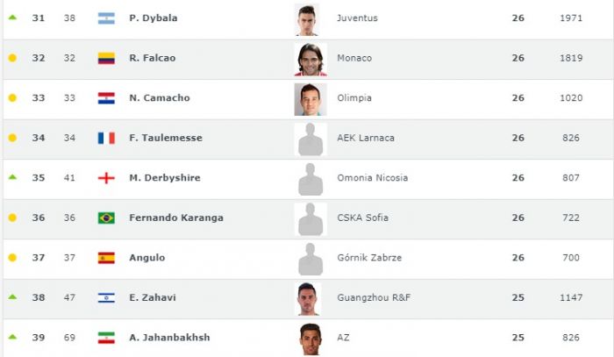The height and width of the screenshot is (357, 614).
Task: Click the green up arrow for rank 35
Action: pyautogui.click(x=12, y=177)
